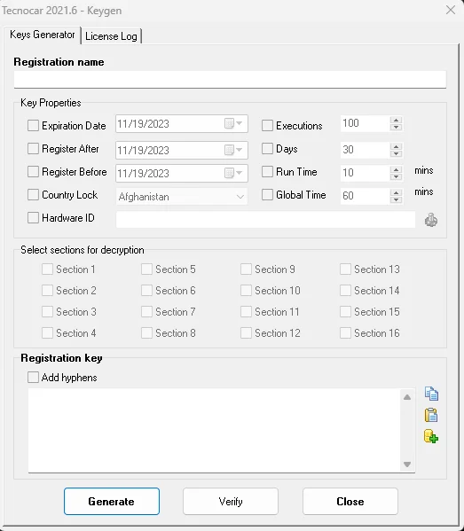Screen dimensions: 464x531
Task: Open the Expiration Date calendar picker
Action: point(233,123)
